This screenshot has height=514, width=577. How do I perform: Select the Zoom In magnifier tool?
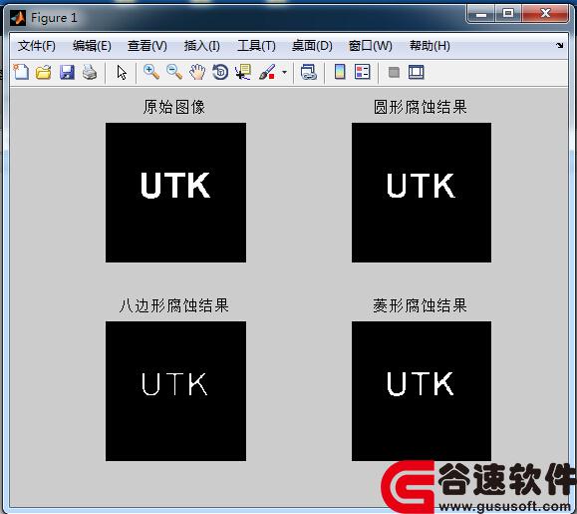click(x=151, y=72)
